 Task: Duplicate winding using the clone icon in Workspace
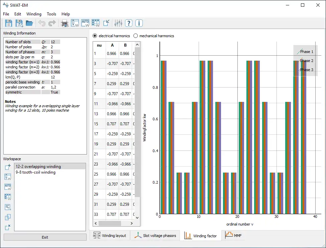tap(8, 217)
